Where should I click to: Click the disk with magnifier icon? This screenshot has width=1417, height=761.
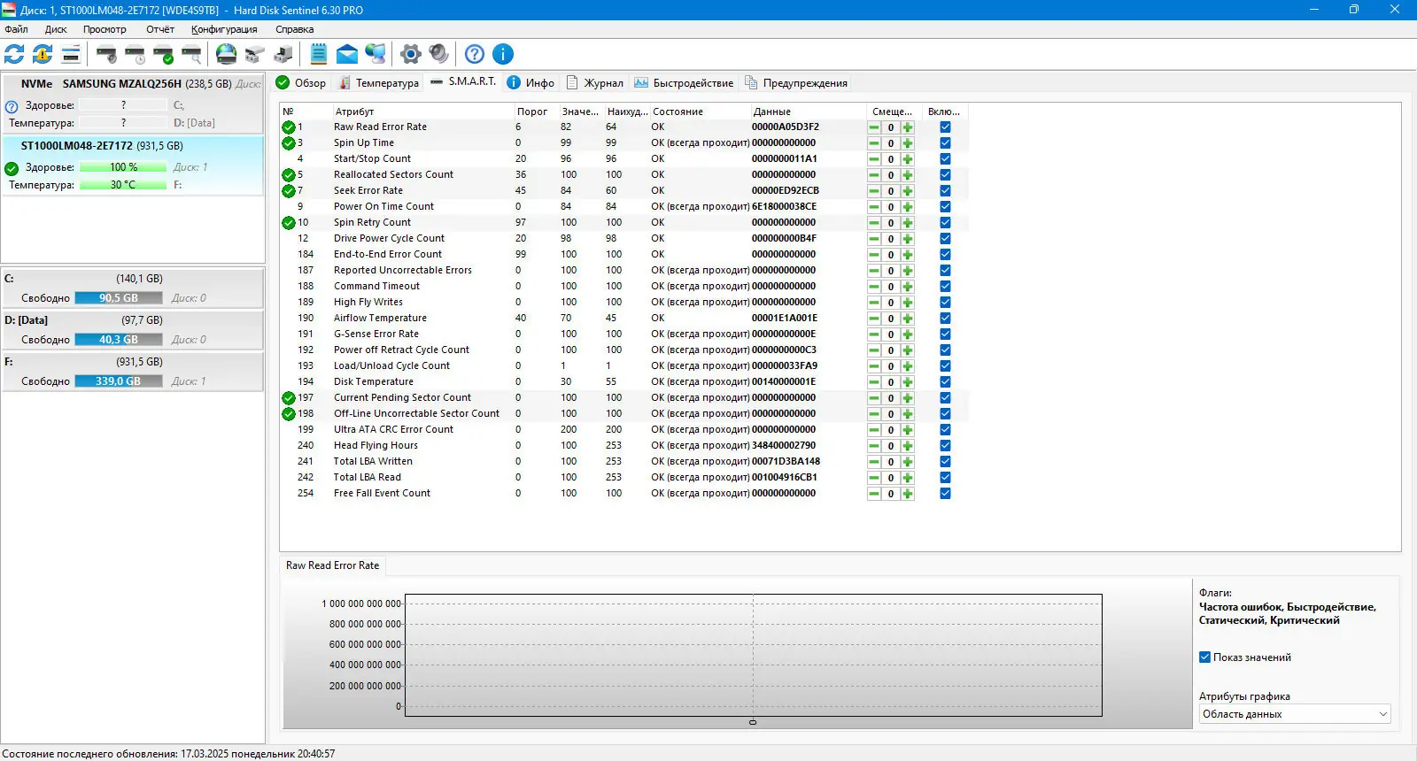(x=192, y=54)
